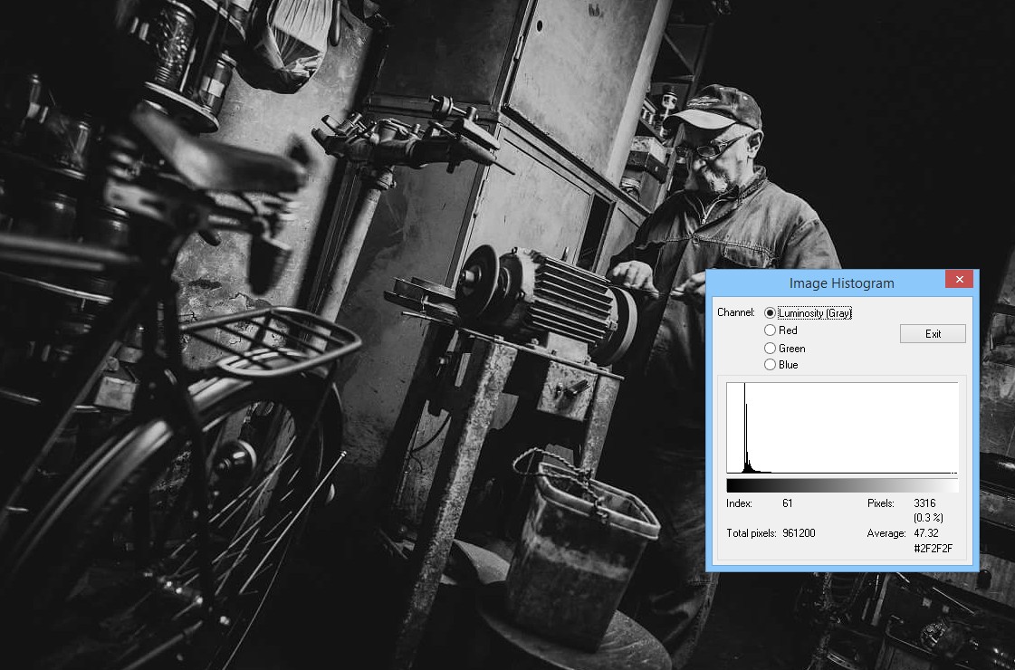Close the Image Histogram dialog
This screenshot has width=1015, height=670.
click(958, 280)
